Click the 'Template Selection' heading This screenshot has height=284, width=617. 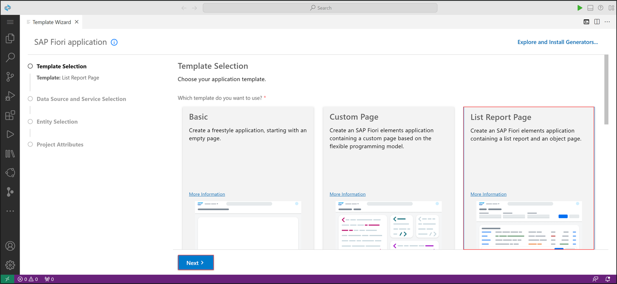point(213,66)
